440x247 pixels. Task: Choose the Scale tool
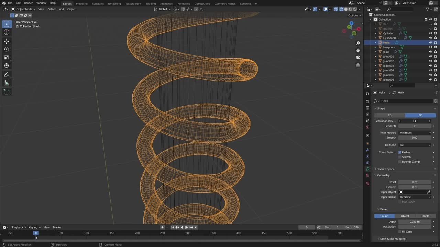point(7,57)
